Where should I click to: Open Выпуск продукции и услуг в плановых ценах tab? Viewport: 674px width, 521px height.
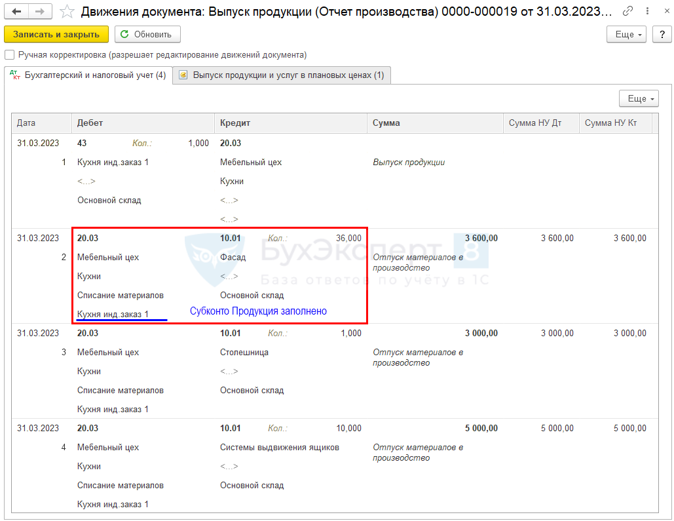click(x=282, y=75)
